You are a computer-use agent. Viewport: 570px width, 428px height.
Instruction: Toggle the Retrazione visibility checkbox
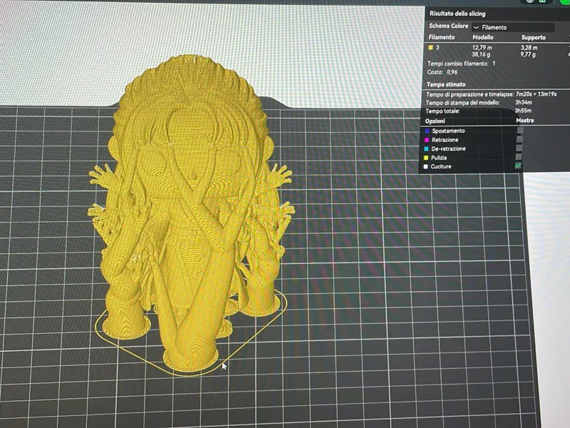pos(519,138)
